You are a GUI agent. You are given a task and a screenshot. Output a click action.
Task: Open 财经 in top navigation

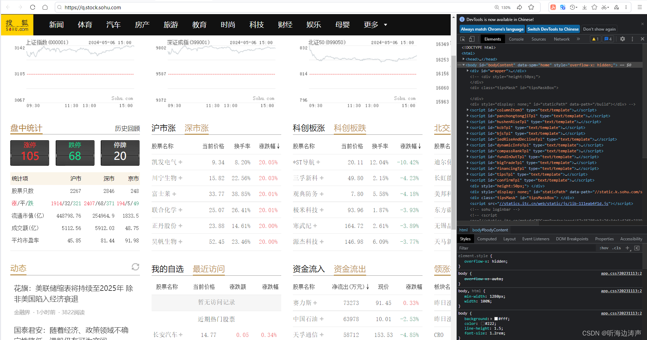pos(285,25)
